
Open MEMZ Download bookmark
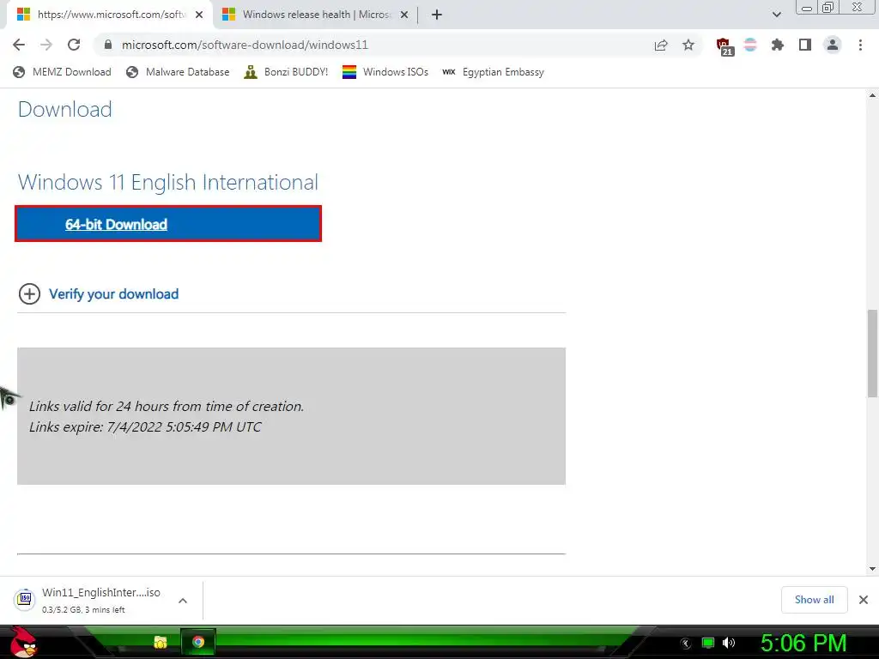[62, 72]
